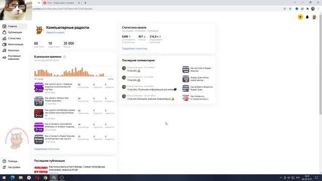This screenshot has height=181, width=322.
Task: Click the yellow plus create-publication button
Action: click(x=300, y=17)
